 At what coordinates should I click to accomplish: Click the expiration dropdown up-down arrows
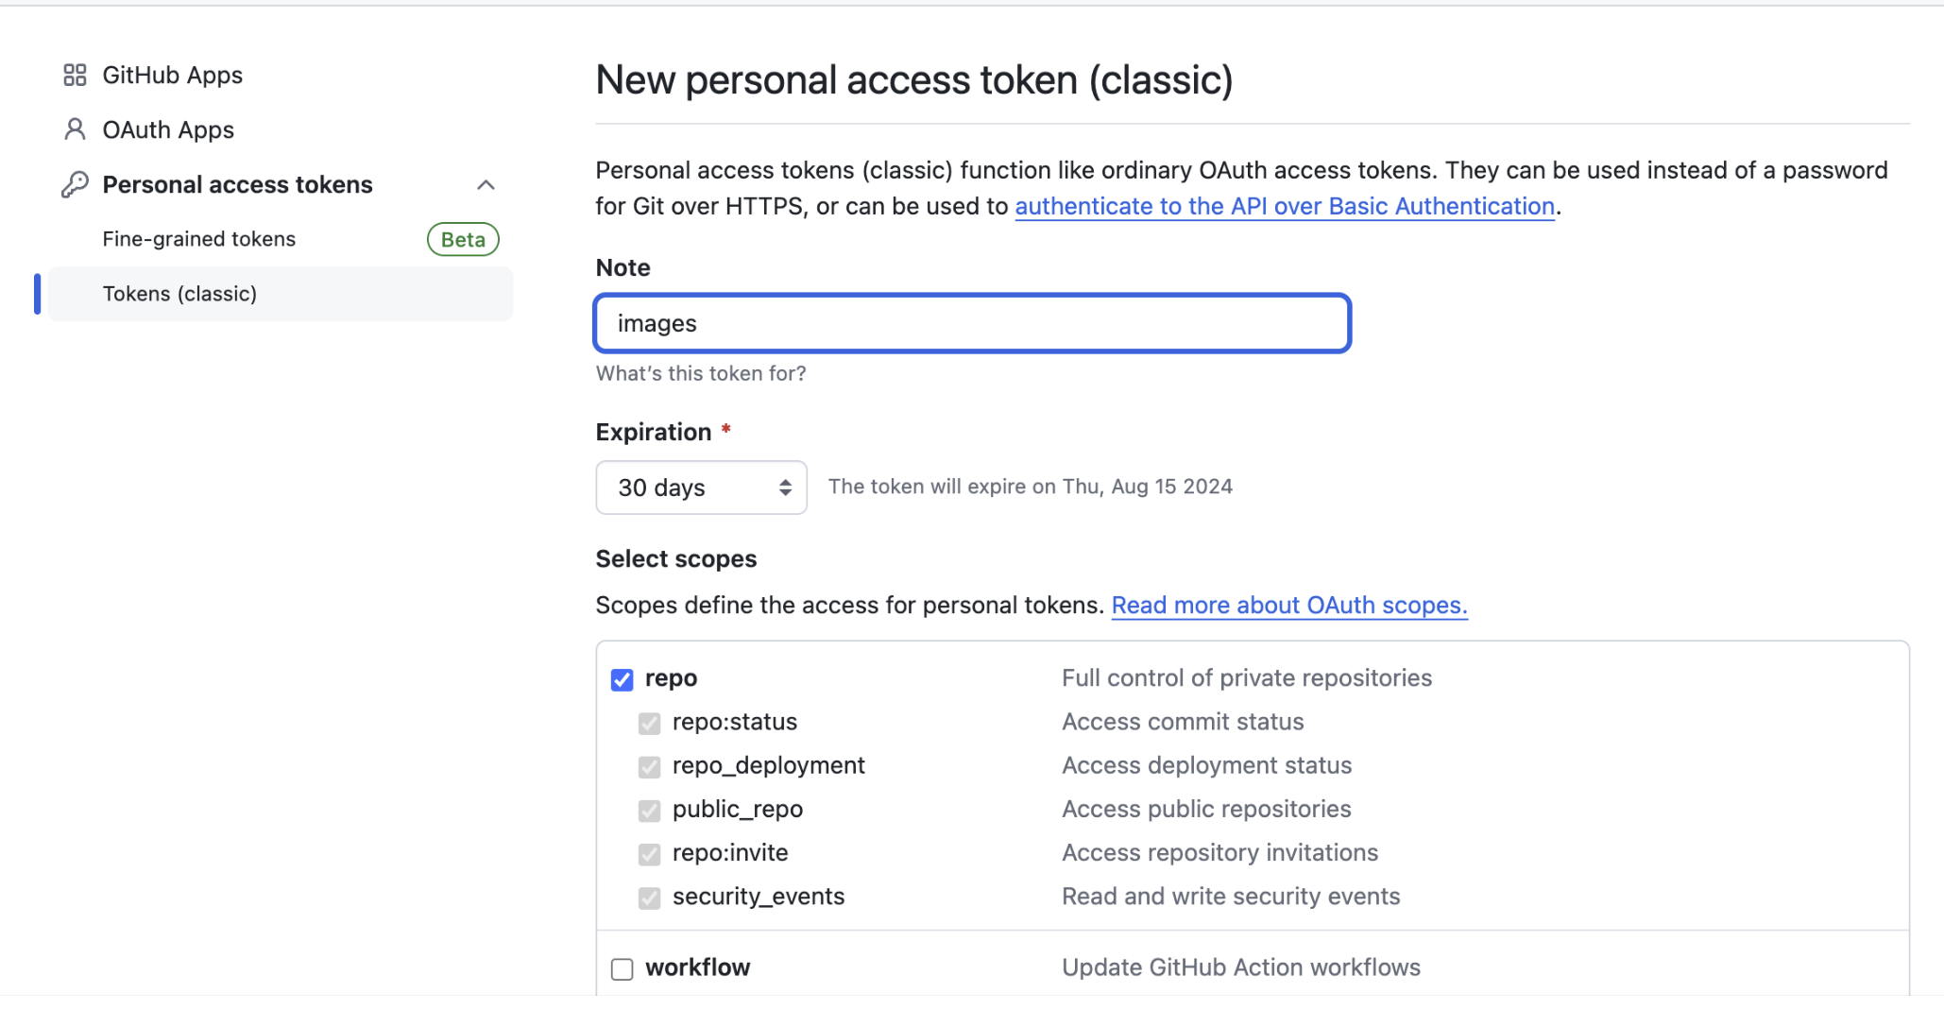785,487
